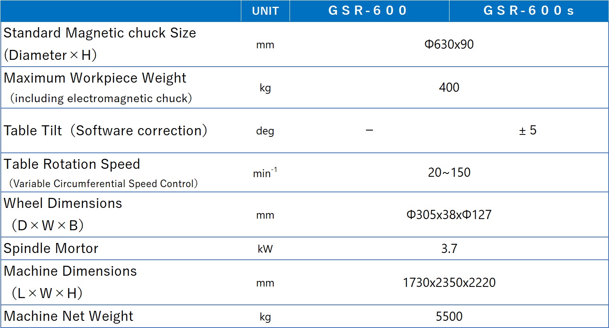
Task: Click the dash under GSR-600 for tilt
Action: 369,130
